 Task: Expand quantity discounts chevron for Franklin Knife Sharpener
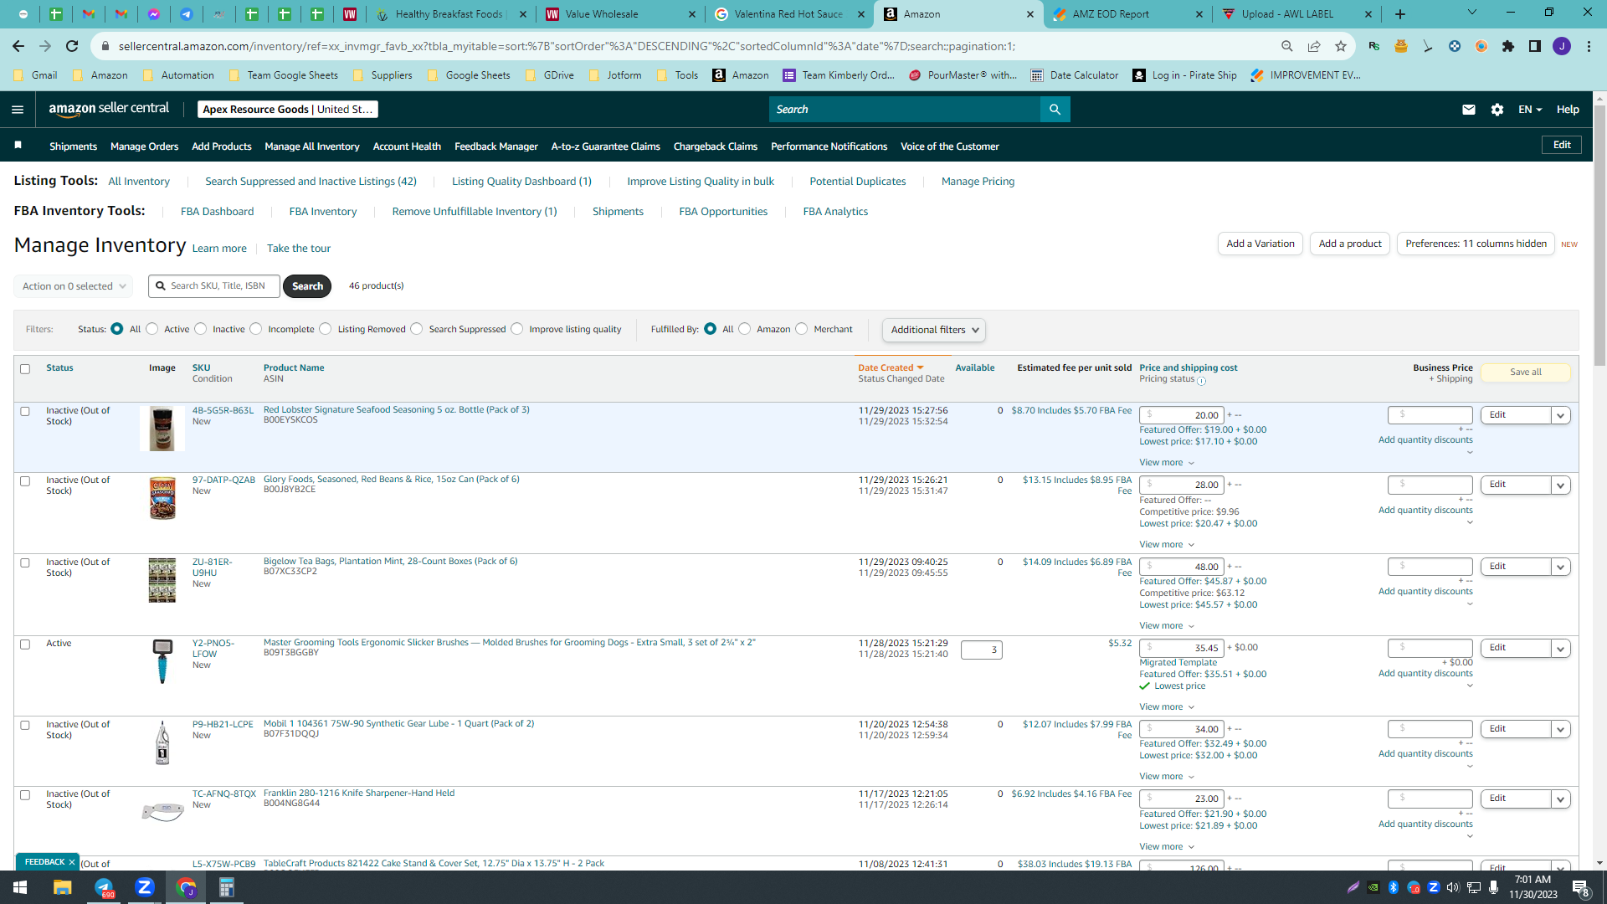[1470, 836]
